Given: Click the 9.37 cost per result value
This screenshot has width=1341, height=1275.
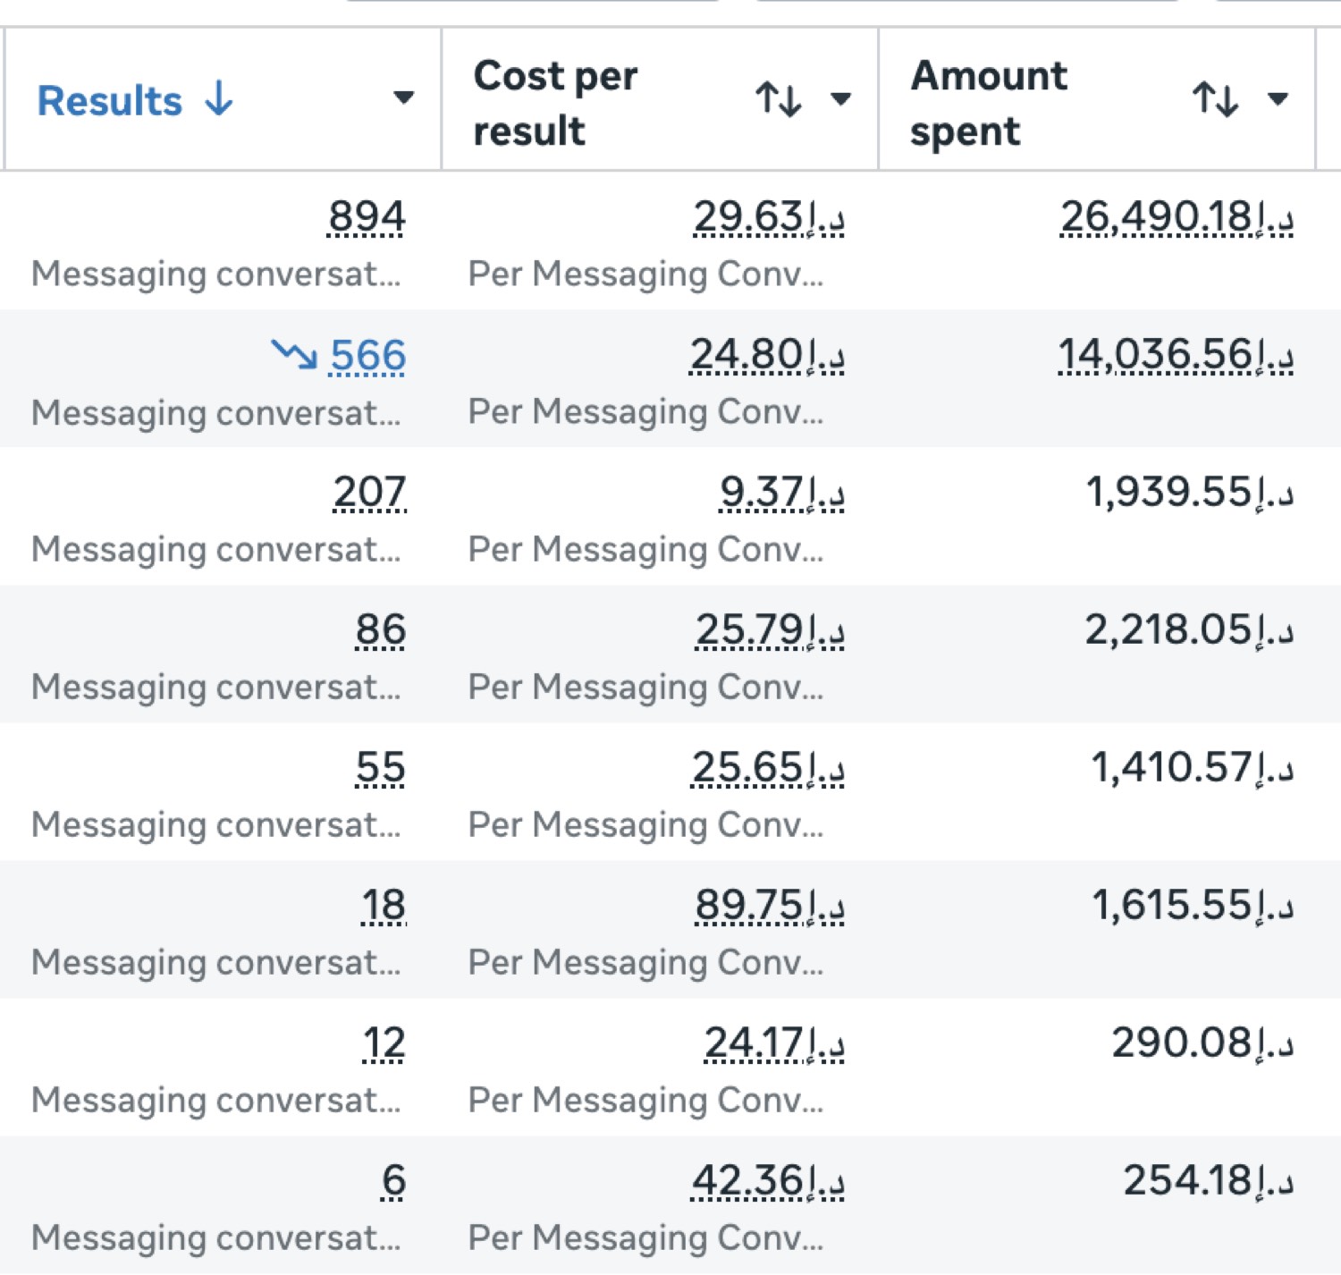Looking at the screenshot, I should pyautogui.click(x=782, y=493).
